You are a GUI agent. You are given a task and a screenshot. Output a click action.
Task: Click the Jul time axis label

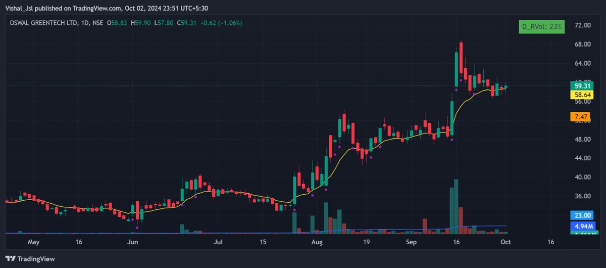tap(218, 242)
